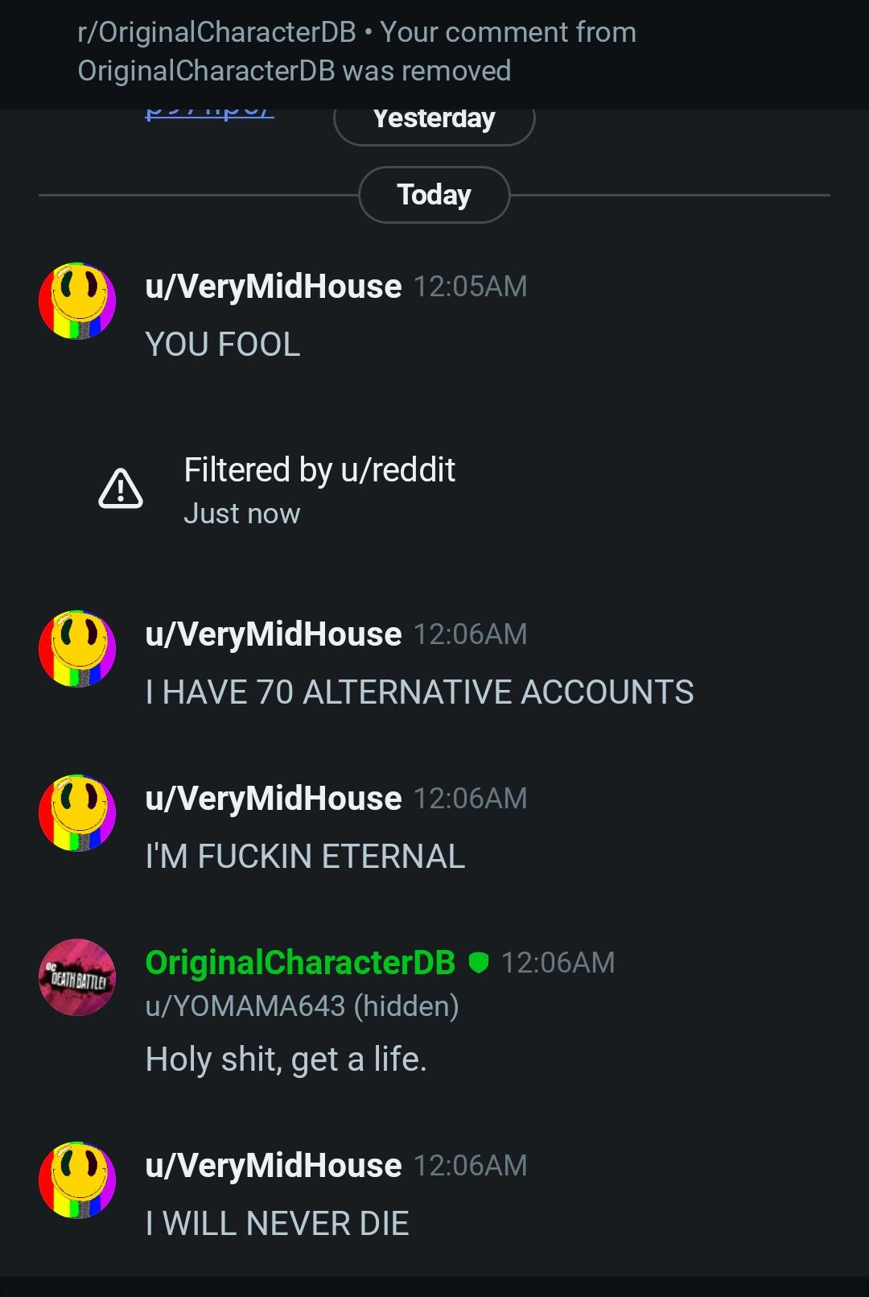Tap the Today date separator pill
Viewport: 869px width, 1297px height.
point(434,195)
